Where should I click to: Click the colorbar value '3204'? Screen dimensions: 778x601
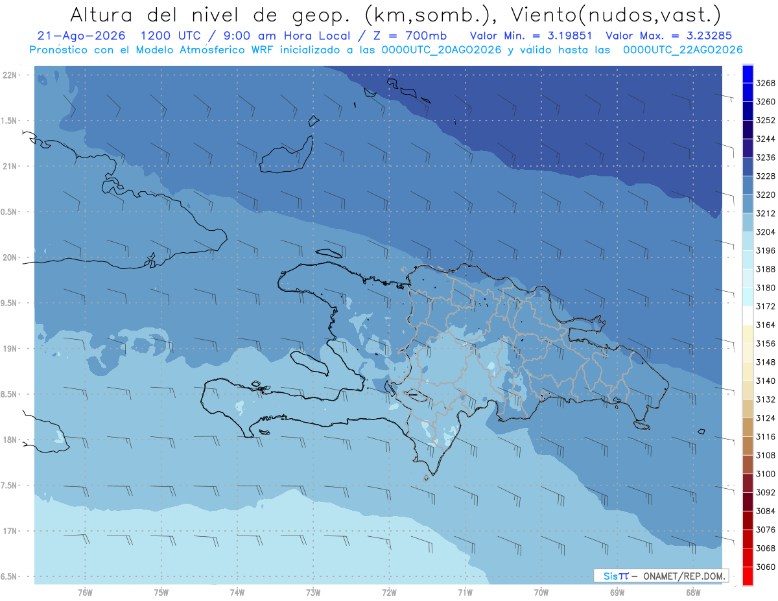coord(766,231)
